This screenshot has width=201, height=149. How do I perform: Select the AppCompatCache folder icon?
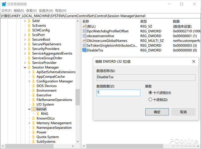point(34,76)
